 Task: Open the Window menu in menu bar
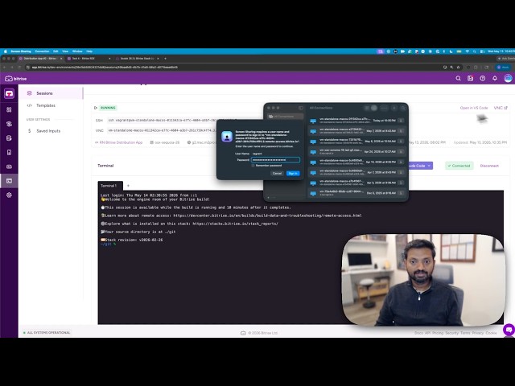tap(77, 51)
